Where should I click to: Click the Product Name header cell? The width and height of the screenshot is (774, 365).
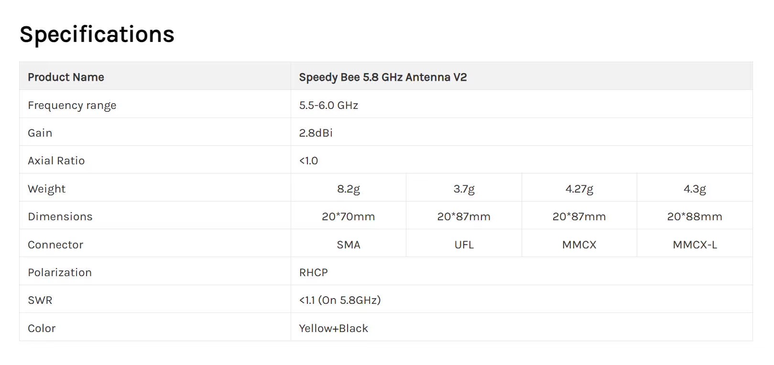(66, 77)
